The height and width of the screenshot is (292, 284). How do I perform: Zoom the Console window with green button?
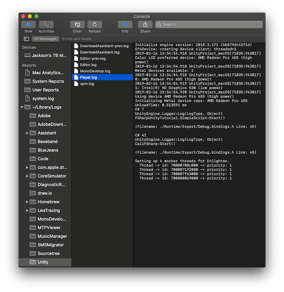tap(36, 16)
